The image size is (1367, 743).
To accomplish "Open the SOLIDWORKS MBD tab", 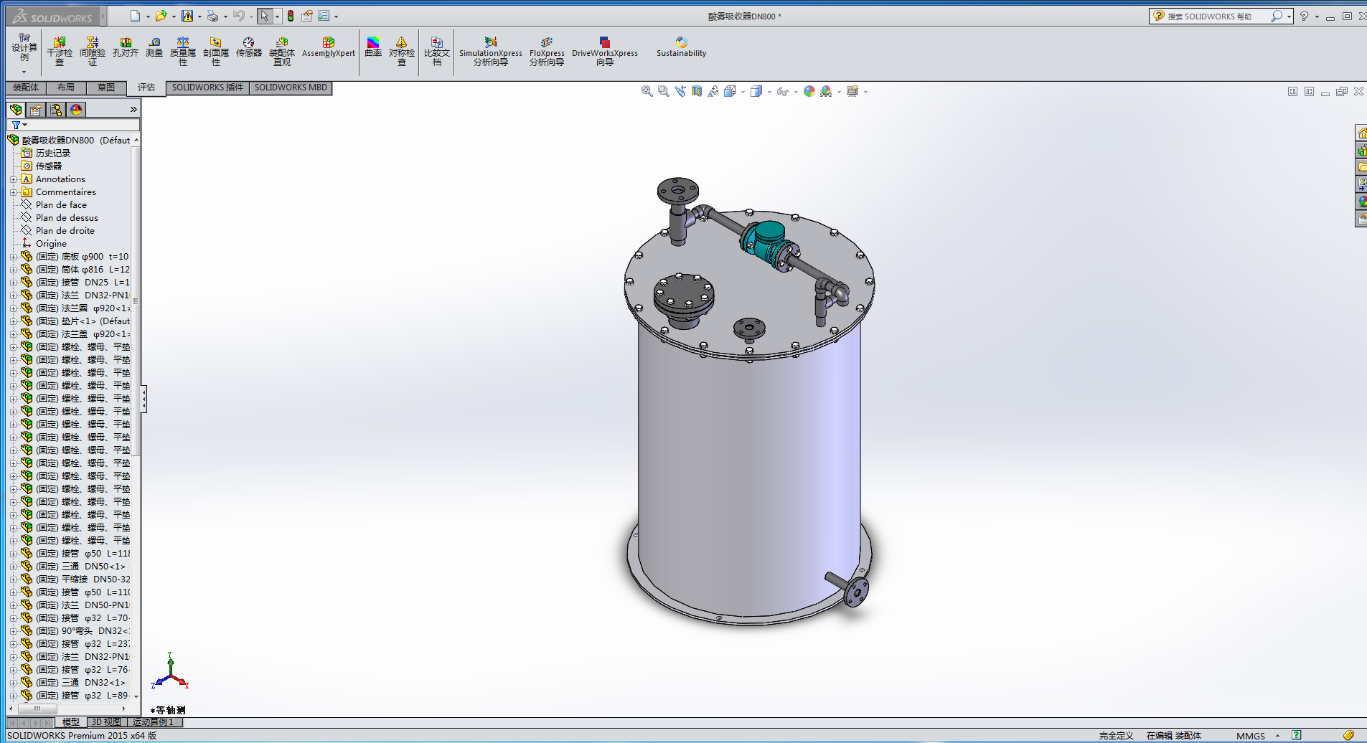I will (291, 87).
